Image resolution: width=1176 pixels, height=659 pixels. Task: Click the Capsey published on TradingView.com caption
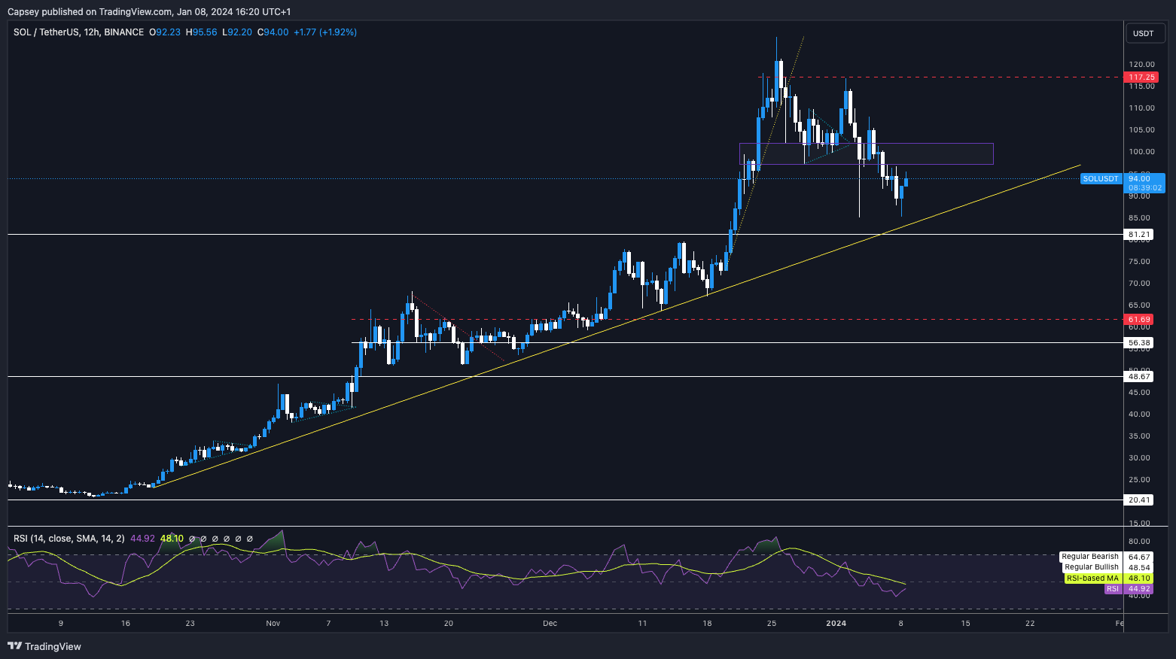149,11
